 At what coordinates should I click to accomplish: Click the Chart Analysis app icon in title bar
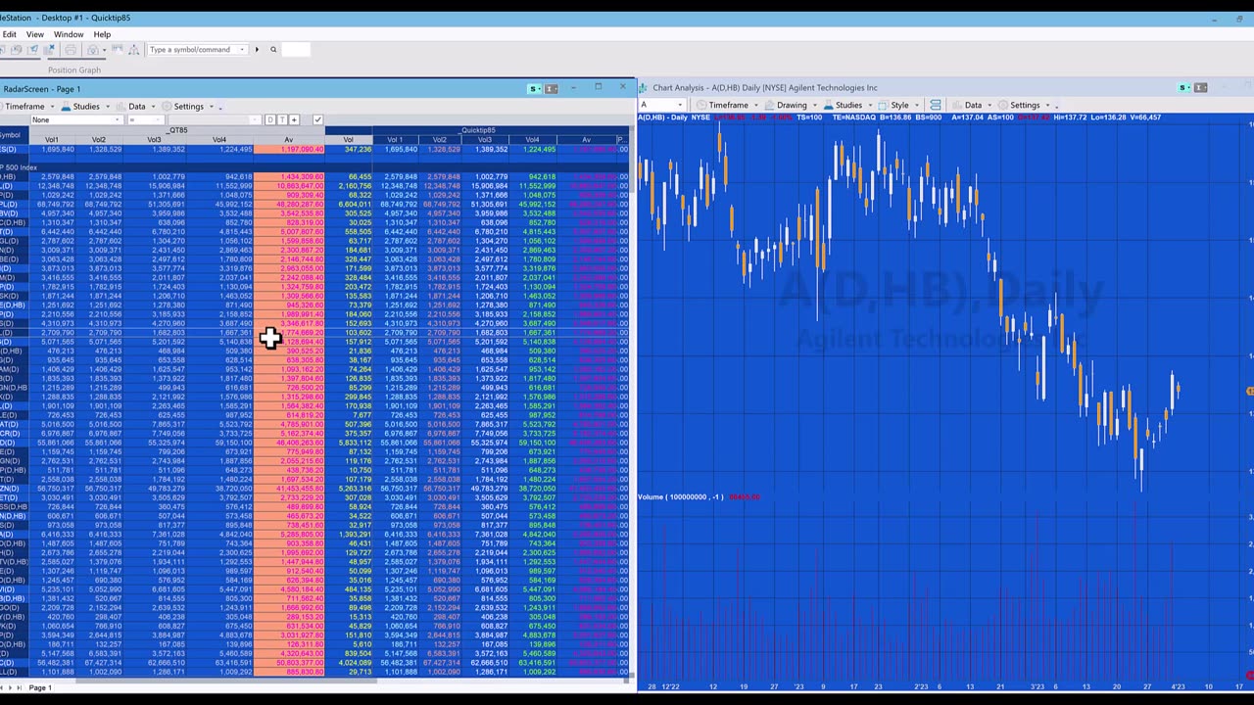click(644, 88)
